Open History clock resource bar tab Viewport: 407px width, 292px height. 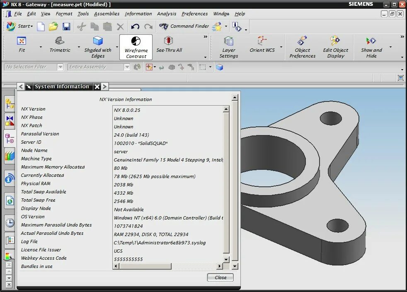click(x=10, y=222)
